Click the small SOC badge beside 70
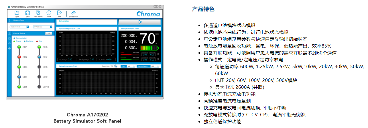The width and height of the screenshot is (368, 128). [157, 34]
